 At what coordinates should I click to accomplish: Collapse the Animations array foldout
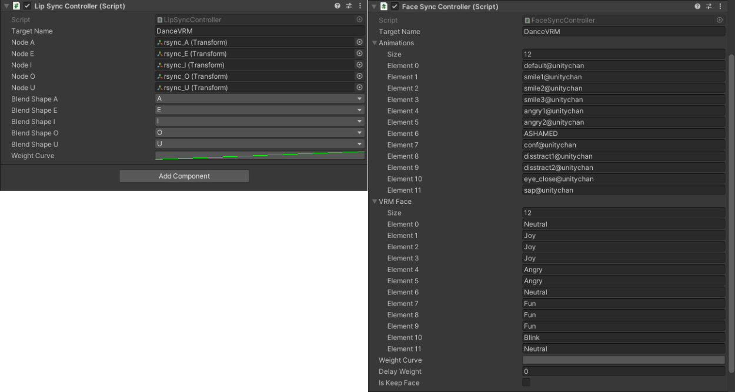click(375, 43)
